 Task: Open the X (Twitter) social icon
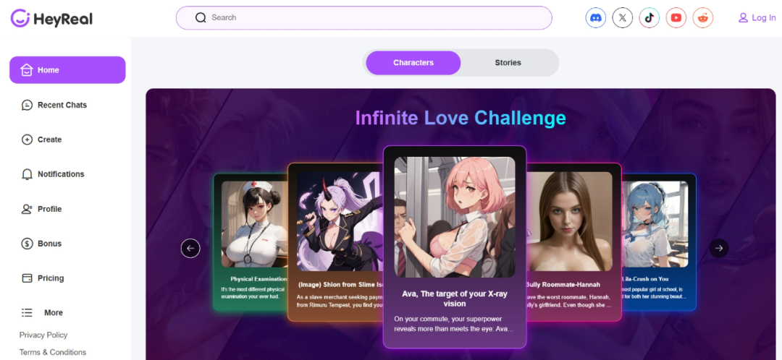coord(623,18)
